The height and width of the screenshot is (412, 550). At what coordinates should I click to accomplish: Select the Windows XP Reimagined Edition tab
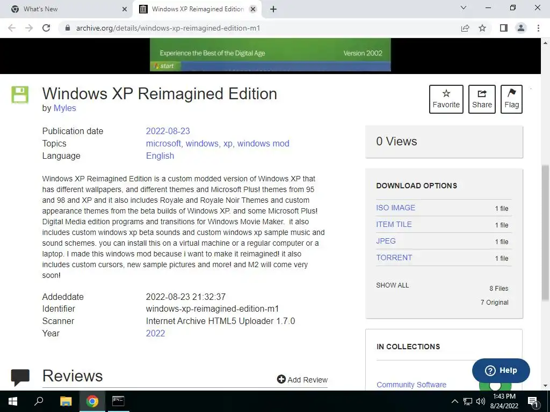(197, 9)
